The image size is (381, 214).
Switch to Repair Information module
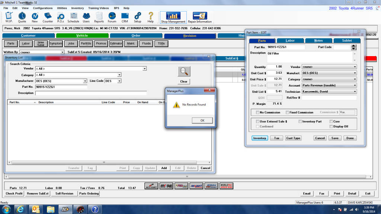click(x=200, y=17)
